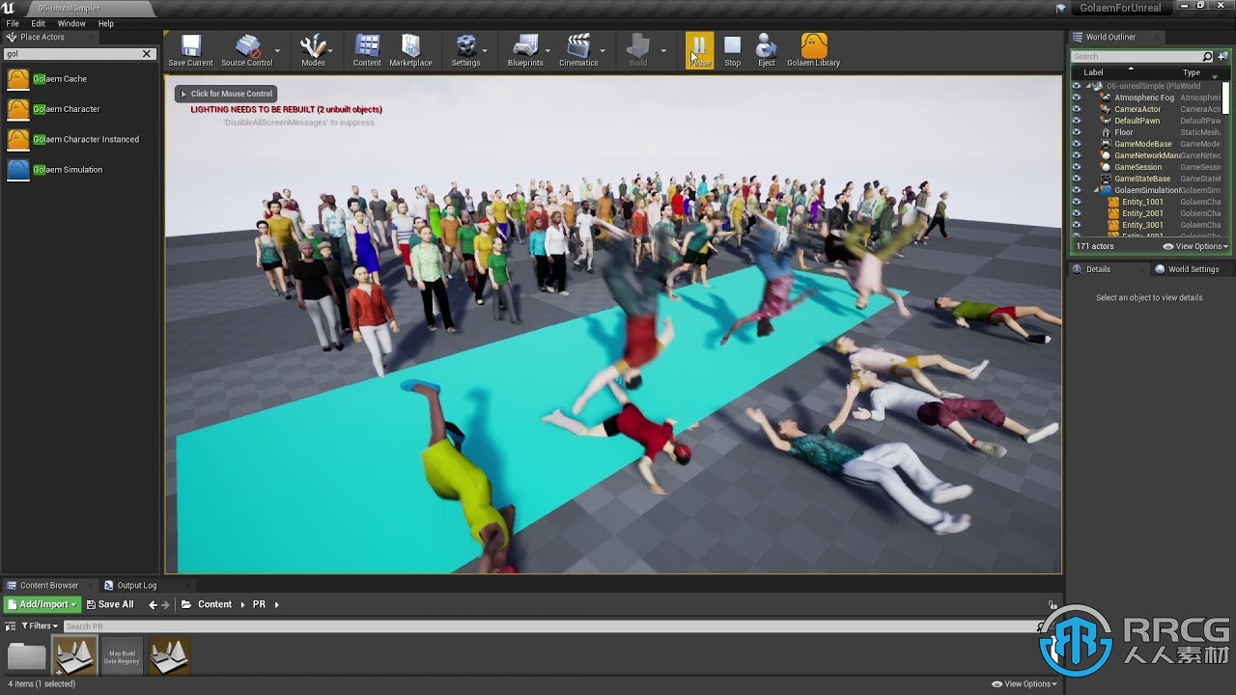Open the Cinematics toolbar icon
Viewport: 1236px width, 695px height.
click(578, 50)
